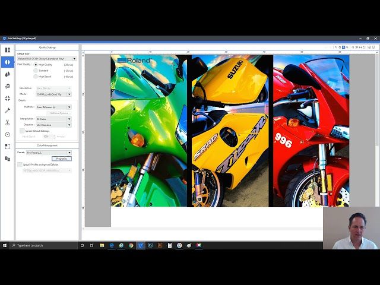Open the Layout settings sidebar icon
Viewport: 380px width, 285px height.
(7, 50)
